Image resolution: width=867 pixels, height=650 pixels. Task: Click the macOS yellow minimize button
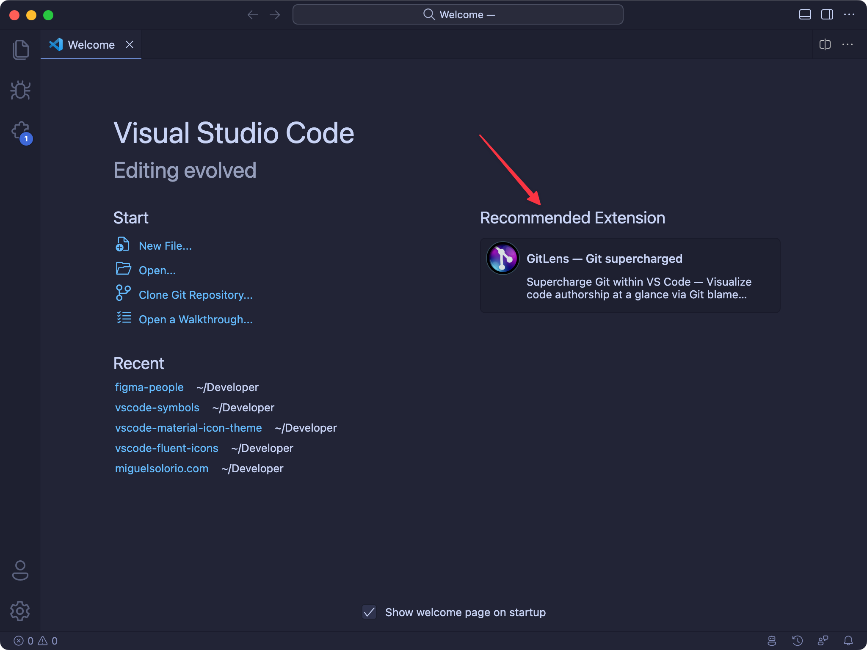[31, 15]
